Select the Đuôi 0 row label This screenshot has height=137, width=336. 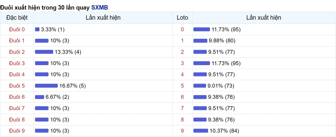pyautogui.click(x=17, y=29)
